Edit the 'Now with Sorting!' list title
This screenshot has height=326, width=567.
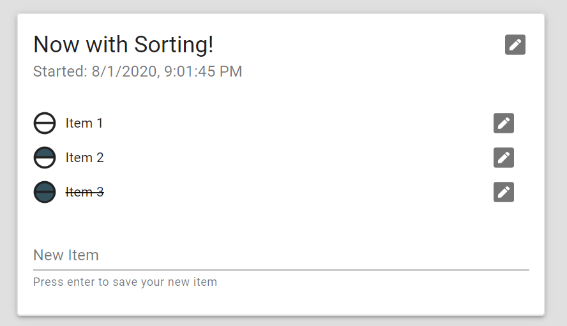(515, 45)
